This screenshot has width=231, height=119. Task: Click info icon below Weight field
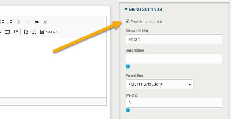point(128,110)
